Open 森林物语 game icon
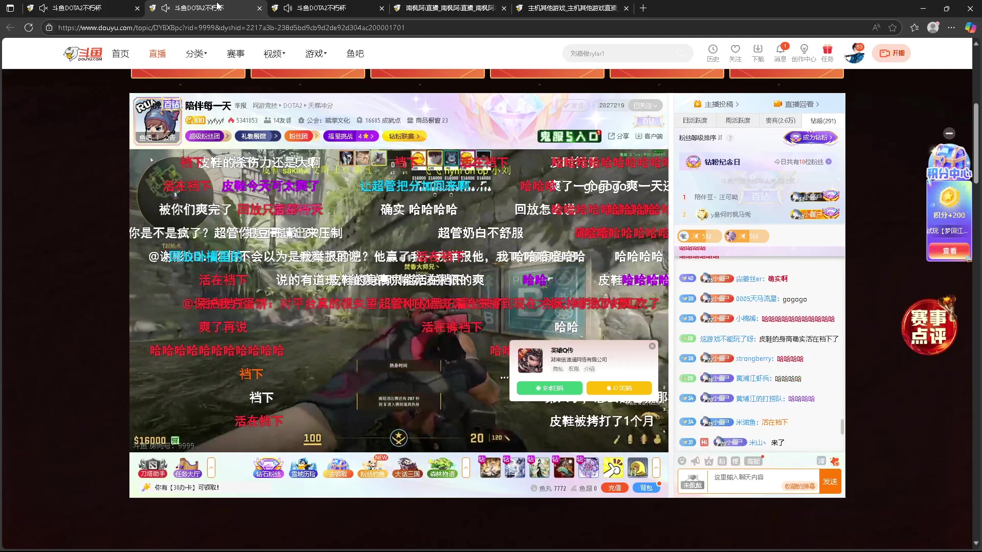This screenshot has height=552, width=982. point(442,468)
